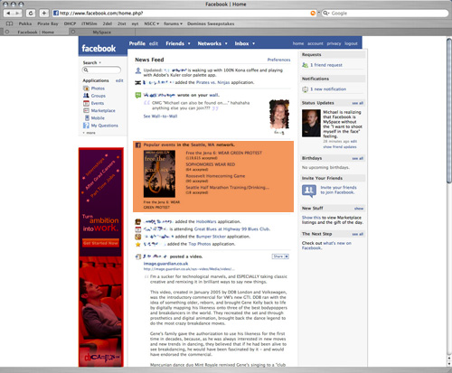Screen dimensions: 452x373
Task: Click the image.guardian.co.uk video link
Action: coord(165,264)
